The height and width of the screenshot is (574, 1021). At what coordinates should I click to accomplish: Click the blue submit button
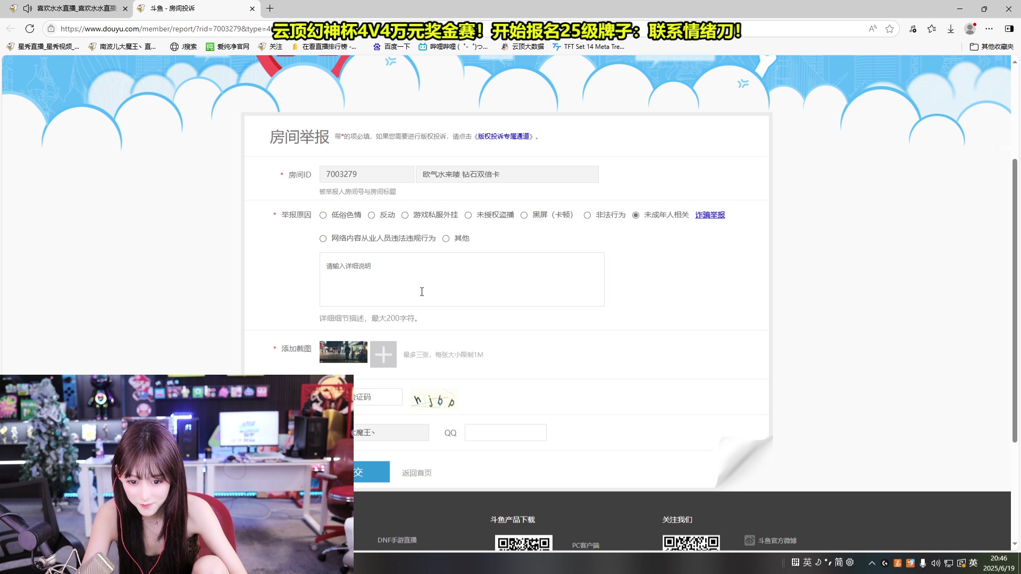pos(371,472)
